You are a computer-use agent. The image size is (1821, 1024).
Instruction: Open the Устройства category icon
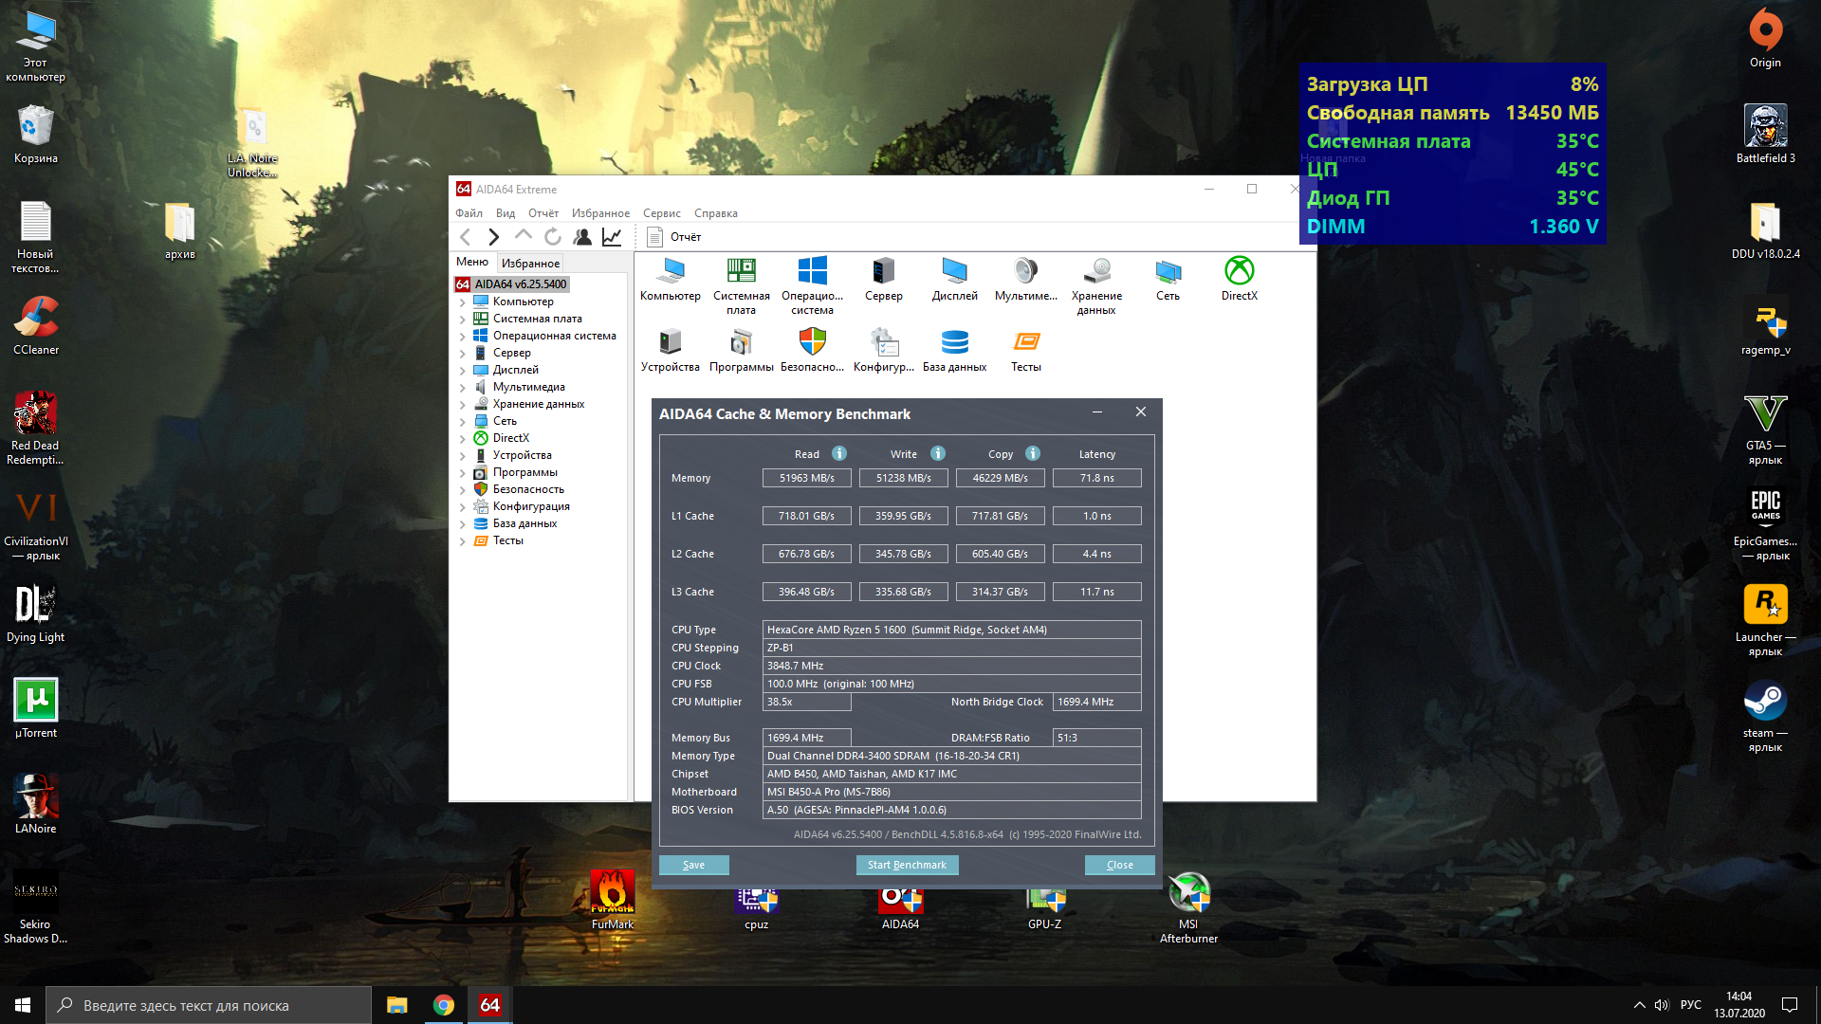pyautogui.click(x=671, y=350)
